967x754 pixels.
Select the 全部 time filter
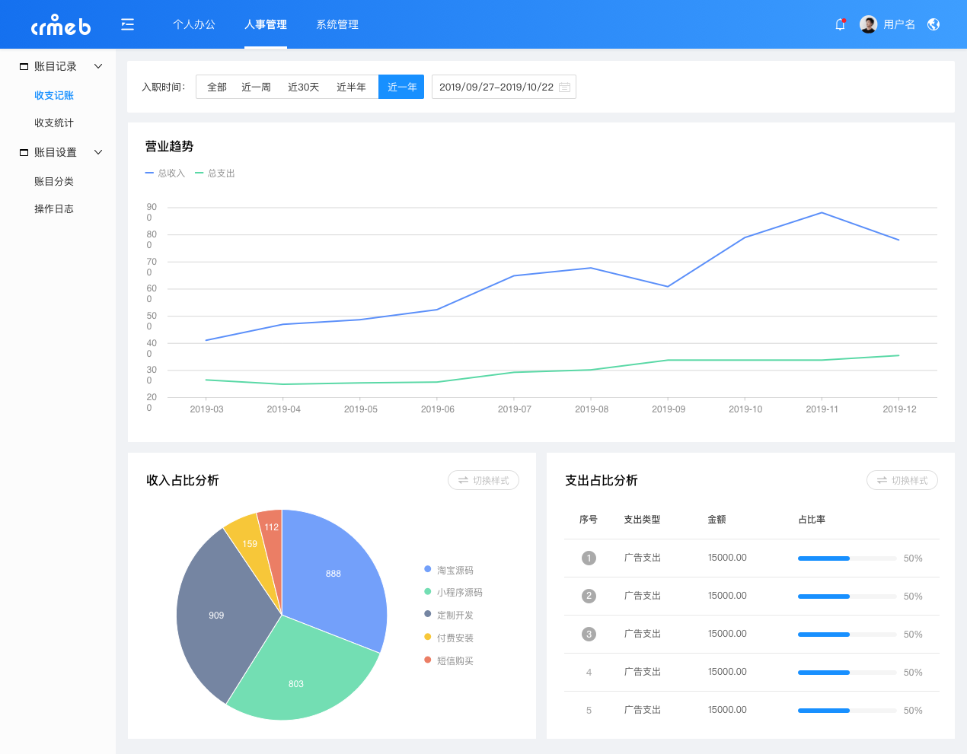coord(217,87)
